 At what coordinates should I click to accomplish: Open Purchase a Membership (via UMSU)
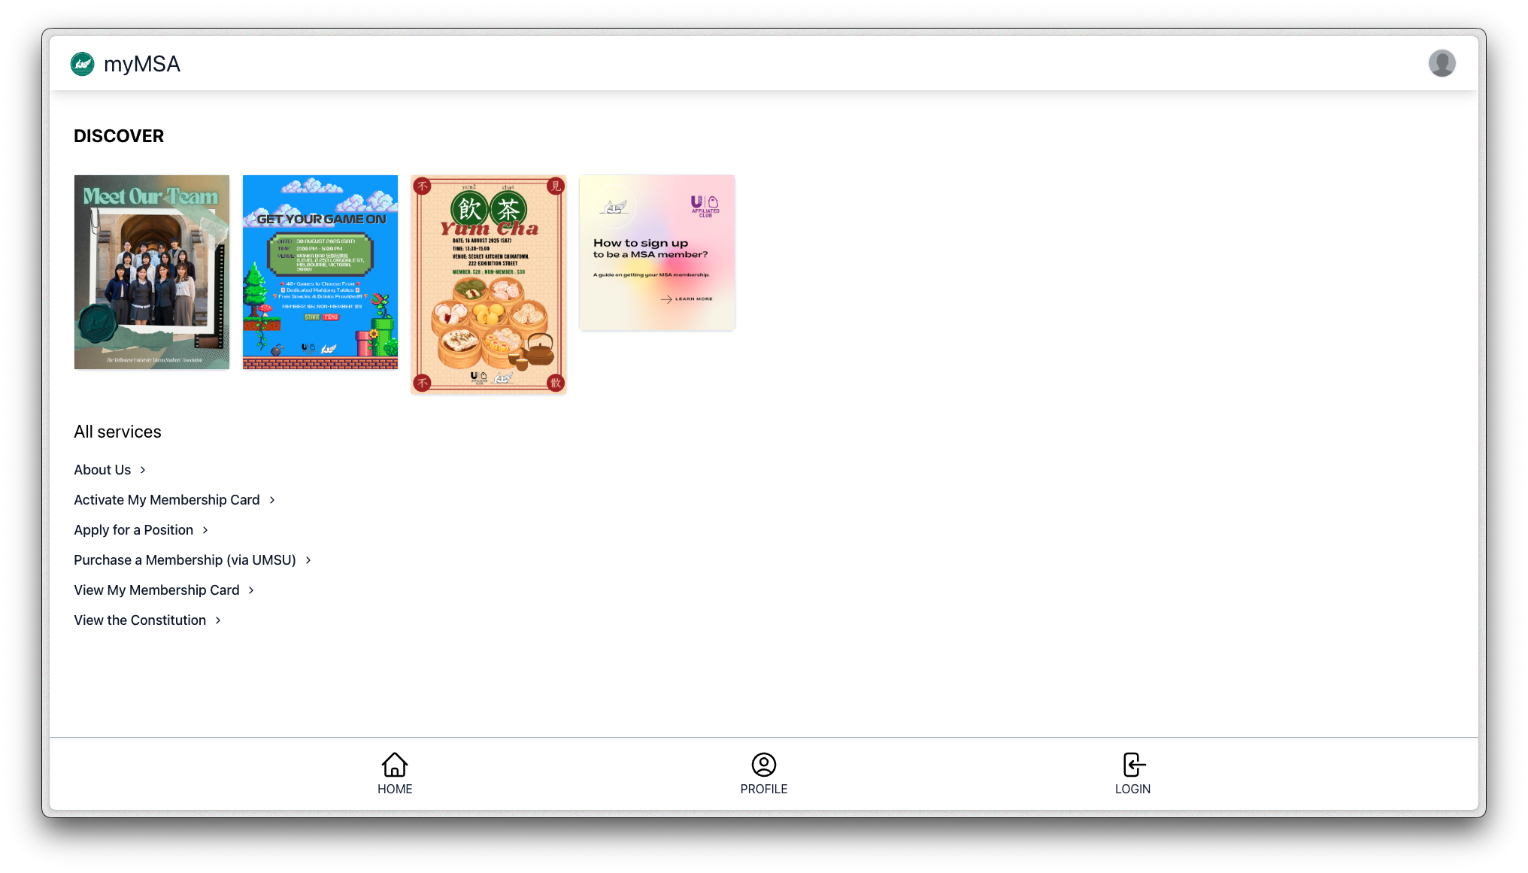click(185, 560)
